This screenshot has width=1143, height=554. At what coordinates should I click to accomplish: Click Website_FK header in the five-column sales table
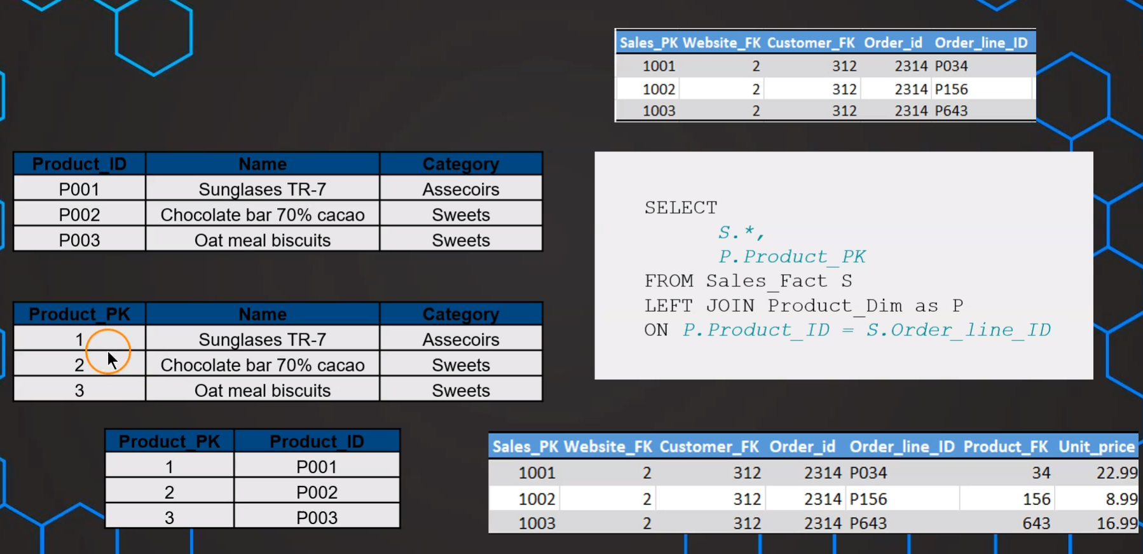click(x=722, y=43)
